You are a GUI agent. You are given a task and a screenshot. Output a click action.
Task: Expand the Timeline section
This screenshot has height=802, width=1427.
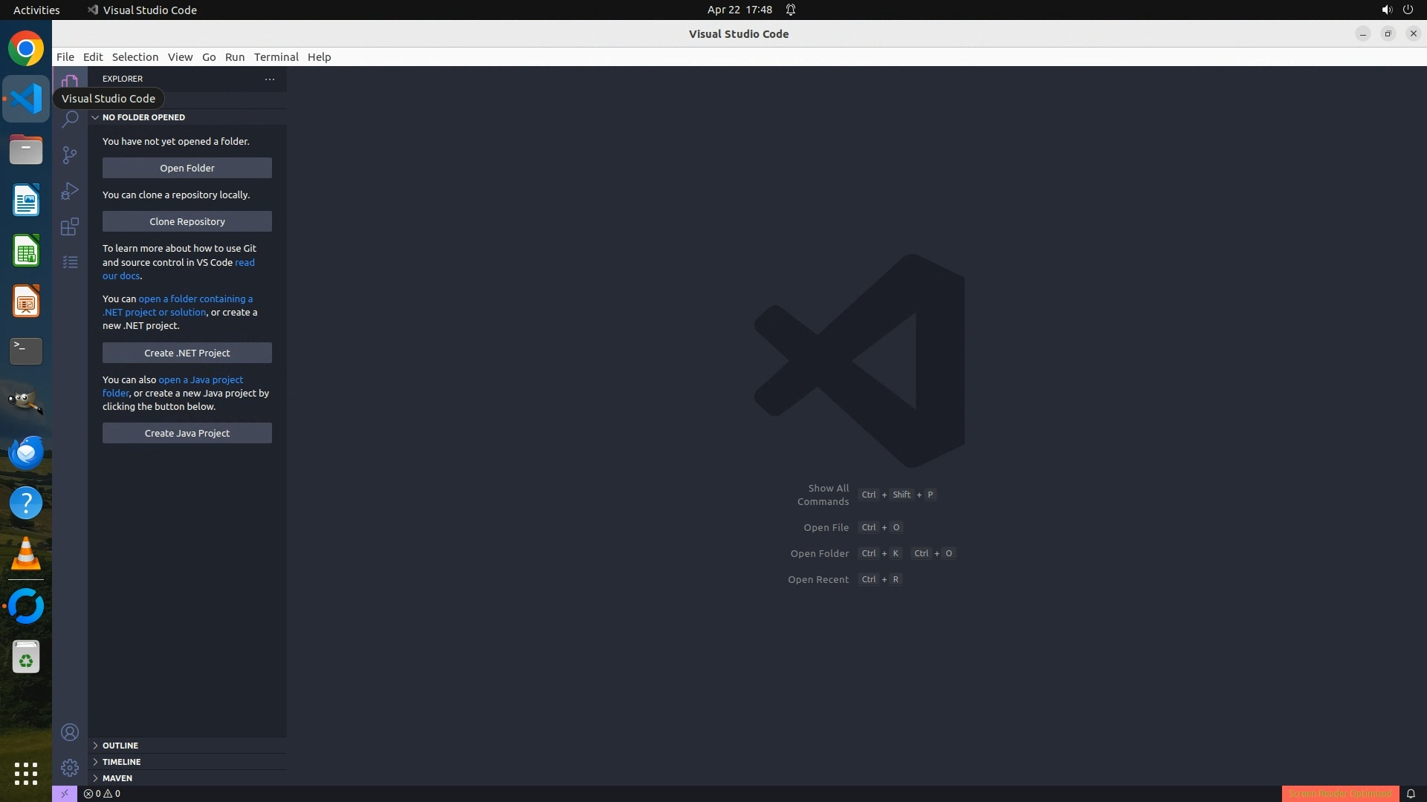click(121, 762)
